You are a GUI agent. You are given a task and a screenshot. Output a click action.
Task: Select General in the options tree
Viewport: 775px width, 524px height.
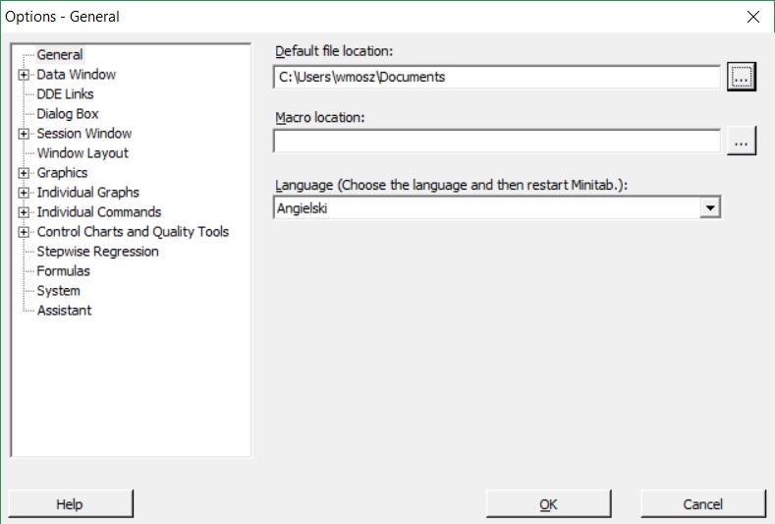pyautogui.click(x=59, y=55)
